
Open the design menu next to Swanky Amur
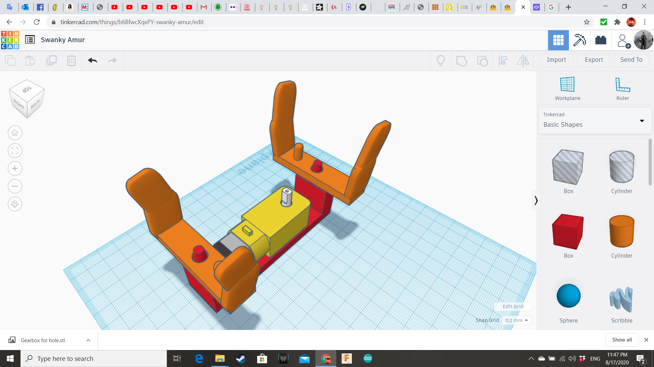[x=30, y=39]
